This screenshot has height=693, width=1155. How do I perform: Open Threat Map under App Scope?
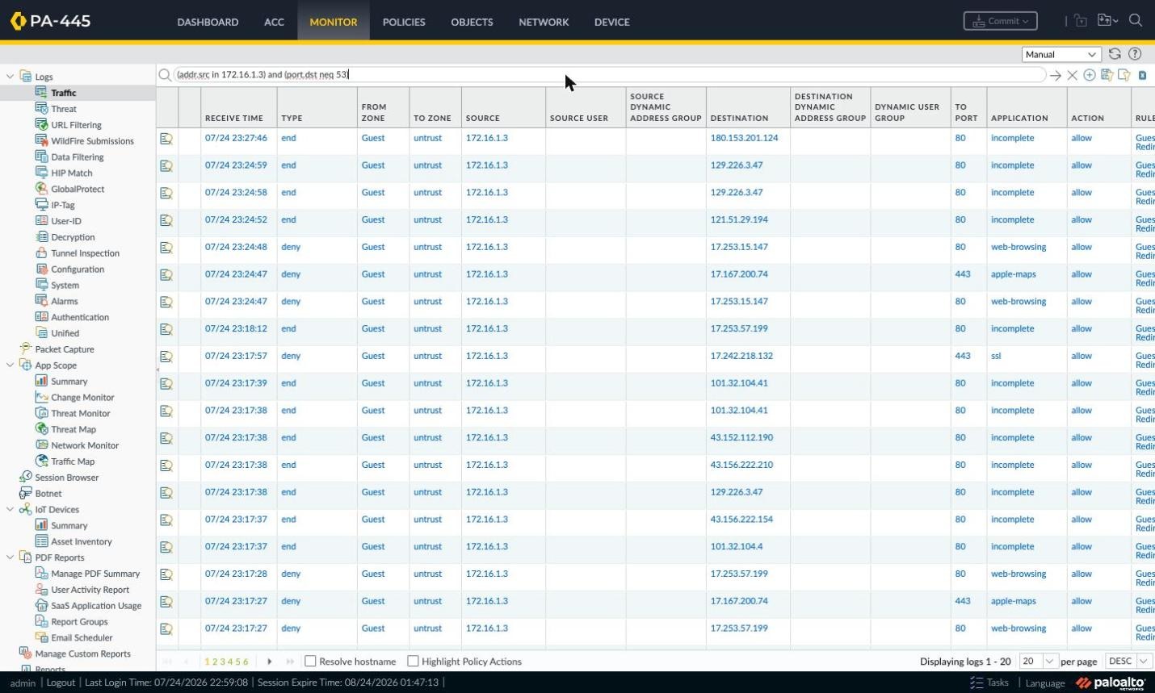[73, 430]
